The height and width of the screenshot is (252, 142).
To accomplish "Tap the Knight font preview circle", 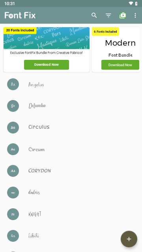I will point(13,214).
